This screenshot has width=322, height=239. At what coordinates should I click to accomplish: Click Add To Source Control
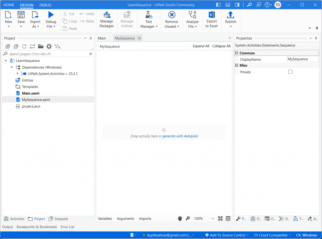pyautogui.click(x=227, y=235)
